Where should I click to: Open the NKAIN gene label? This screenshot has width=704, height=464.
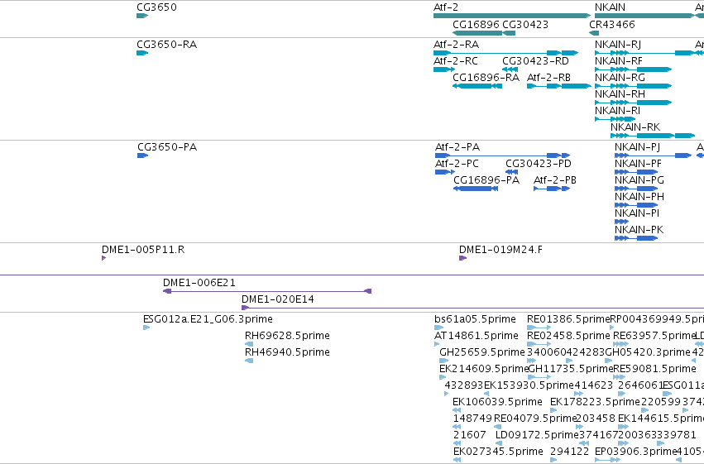pos(610,7)
